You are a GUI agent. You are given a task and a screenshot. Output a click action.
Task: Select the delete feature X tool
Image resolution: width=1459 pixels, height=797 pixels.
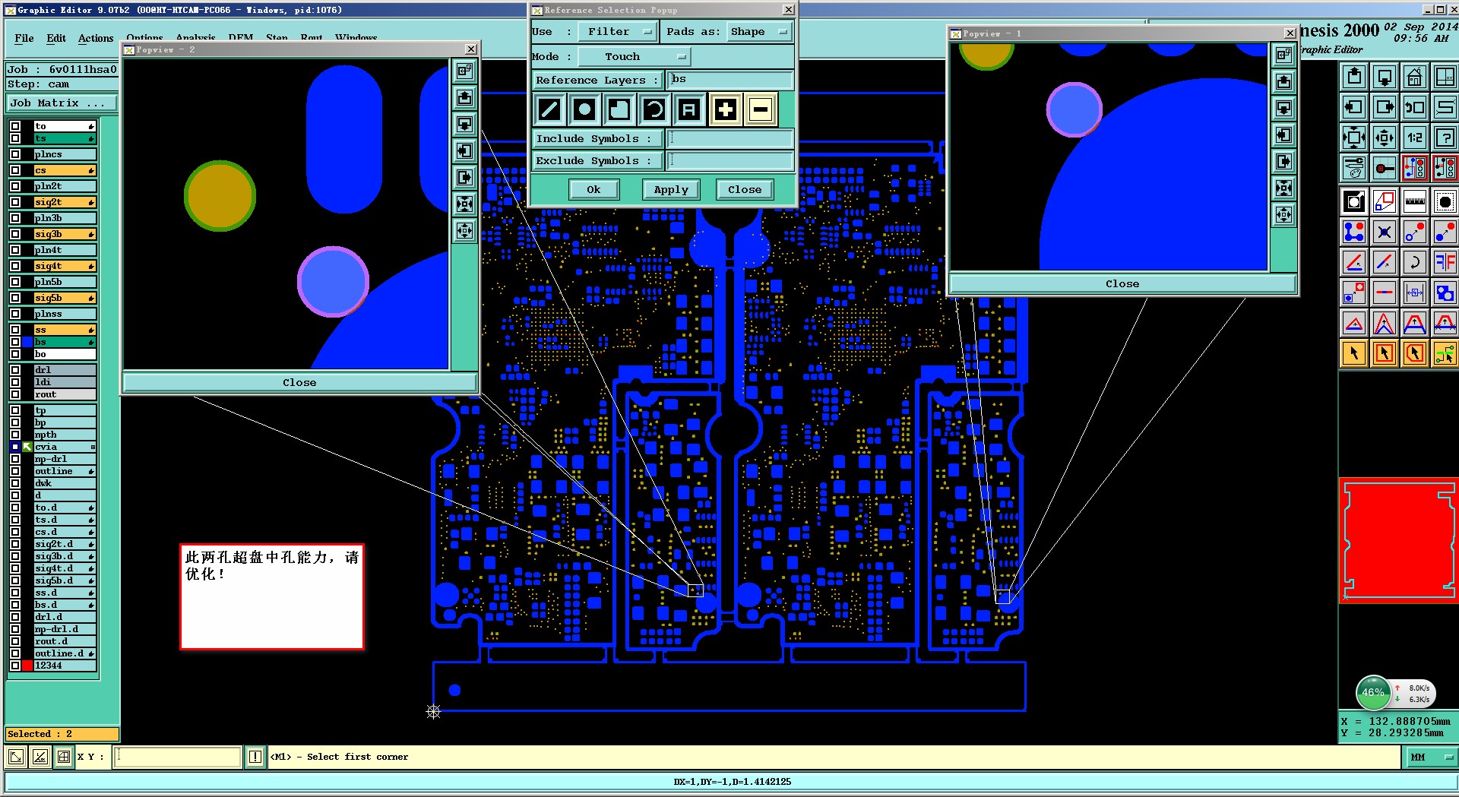(x=1385, y=232)
